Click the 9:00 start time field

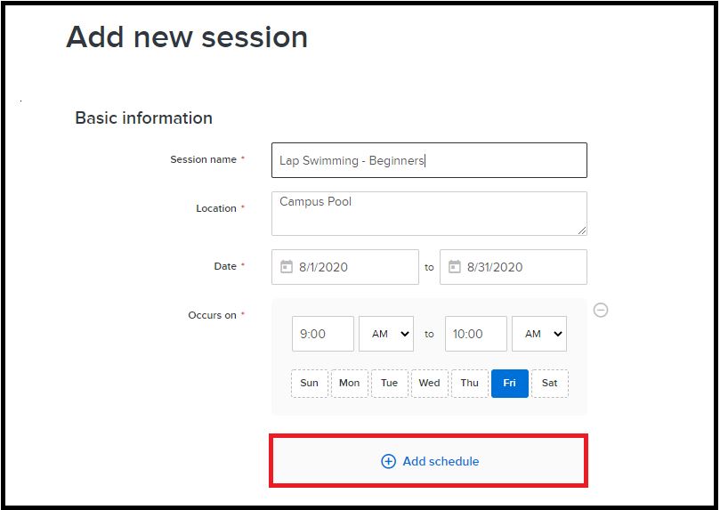tap(323, 334)
